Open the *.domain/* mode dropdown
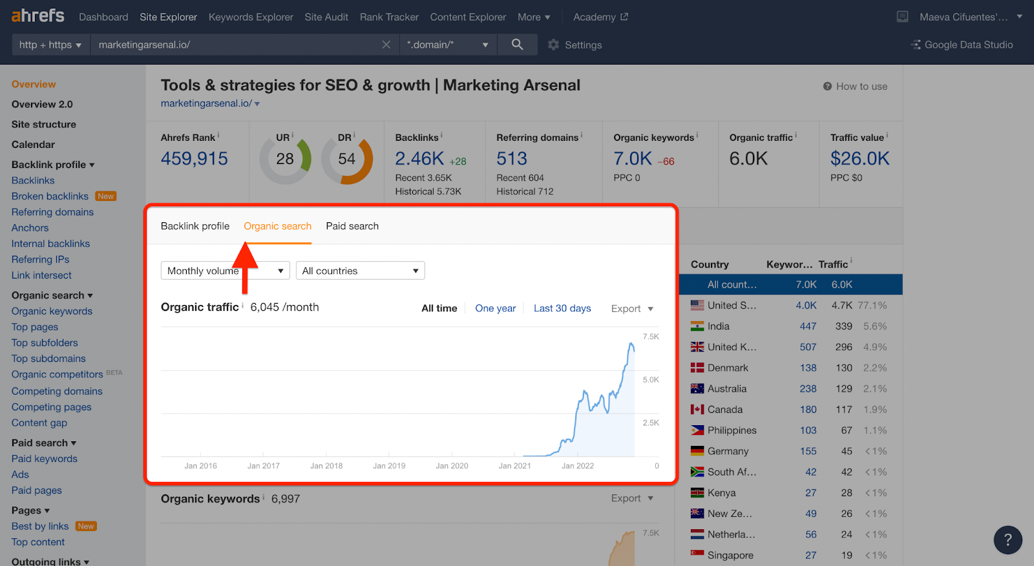 (x=448, y=45)
